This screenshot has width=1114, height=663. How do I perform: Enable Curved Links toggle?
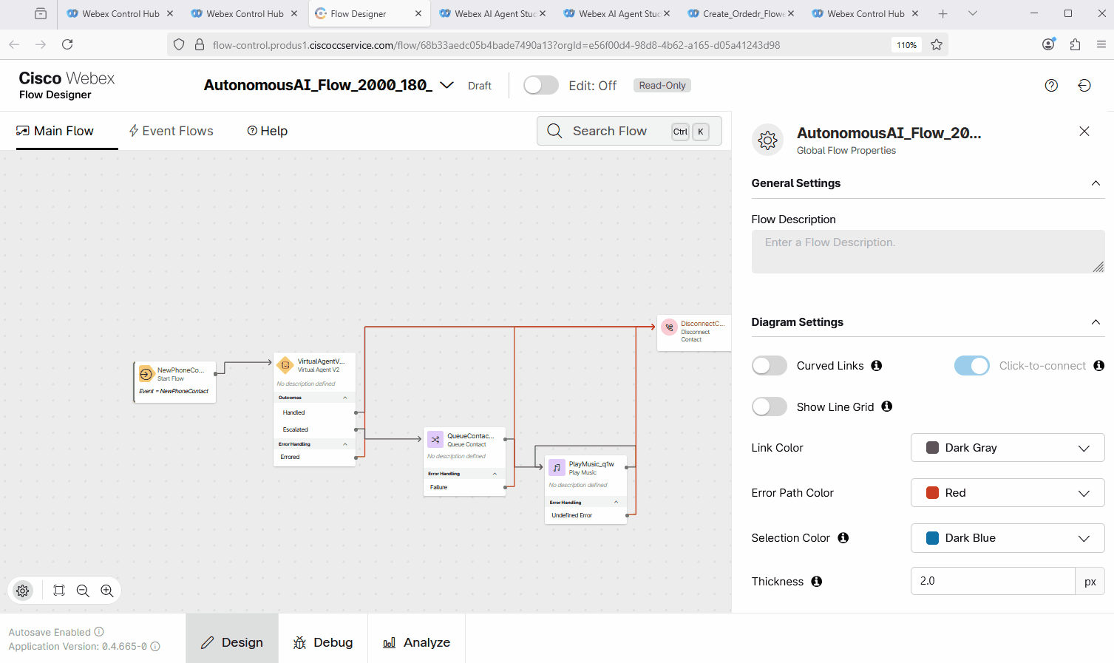(770, 366)
